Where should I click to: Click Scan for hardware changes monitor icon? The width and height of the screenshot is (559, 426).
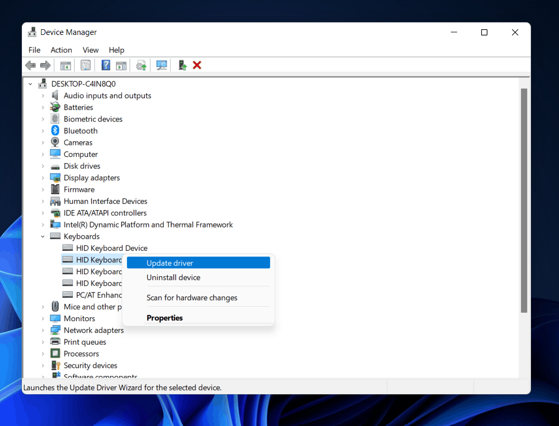tap(161, 65)
